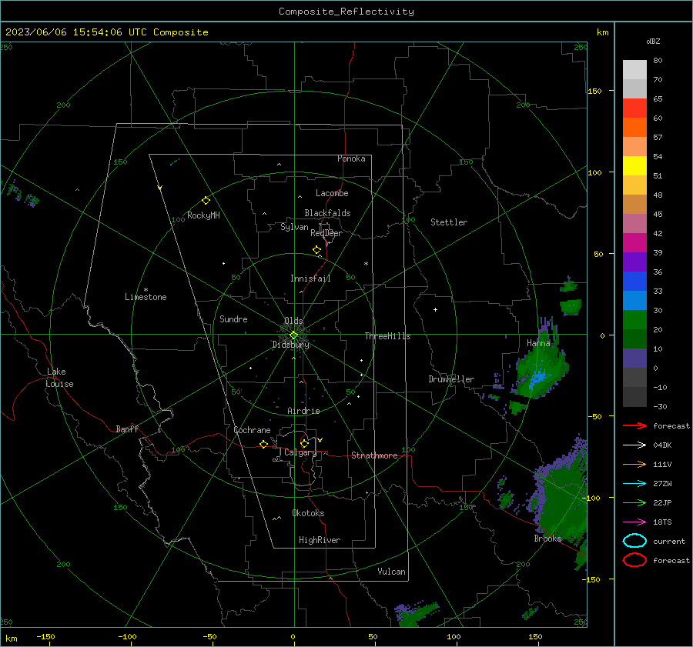Click the Calgary city label
Image resolution: width=693 pixels, height=647 pixels.
click(x=300, y=452)
